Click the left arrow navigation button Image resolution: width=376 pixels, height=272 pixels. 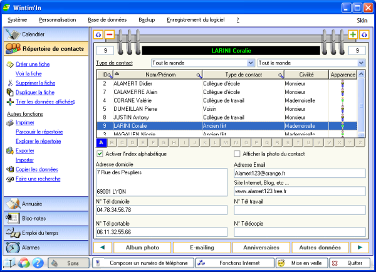[103, 248]
